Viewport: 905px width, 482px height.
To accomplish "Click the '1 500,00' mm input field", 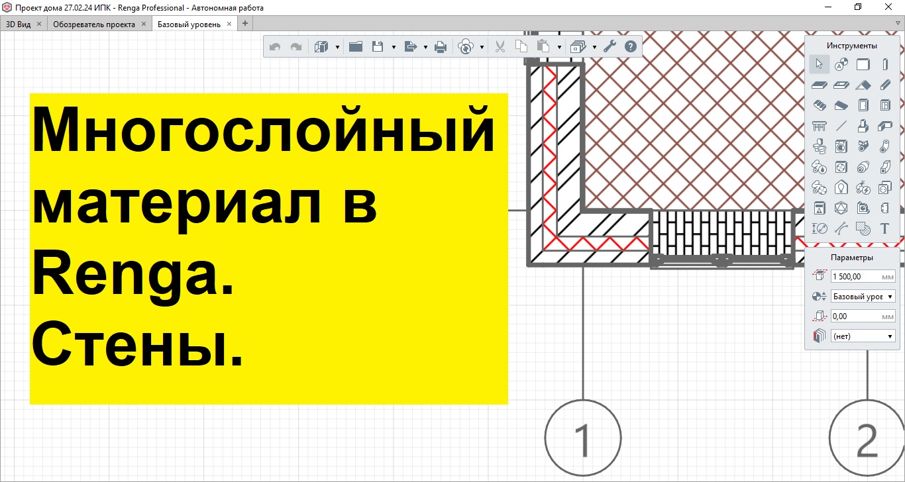I will (x=863, y=276).
